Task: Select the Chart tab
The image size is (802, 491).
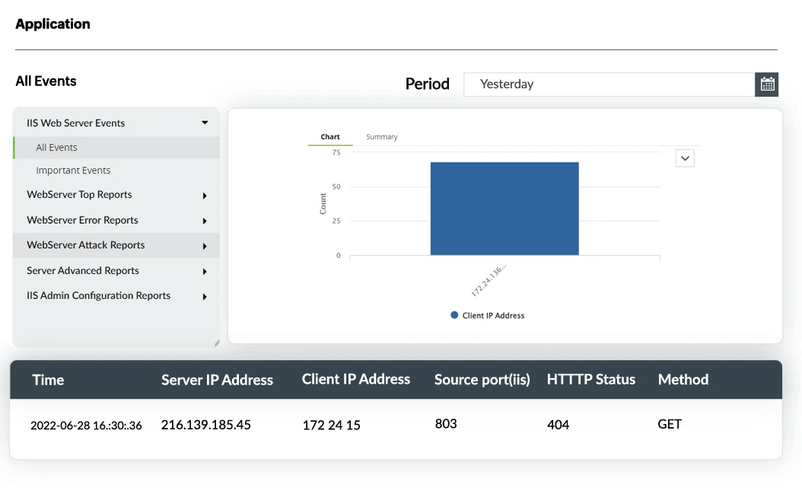Action: (330, 136)
